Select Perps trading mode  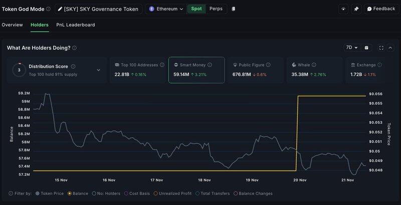tap(216, 9)
